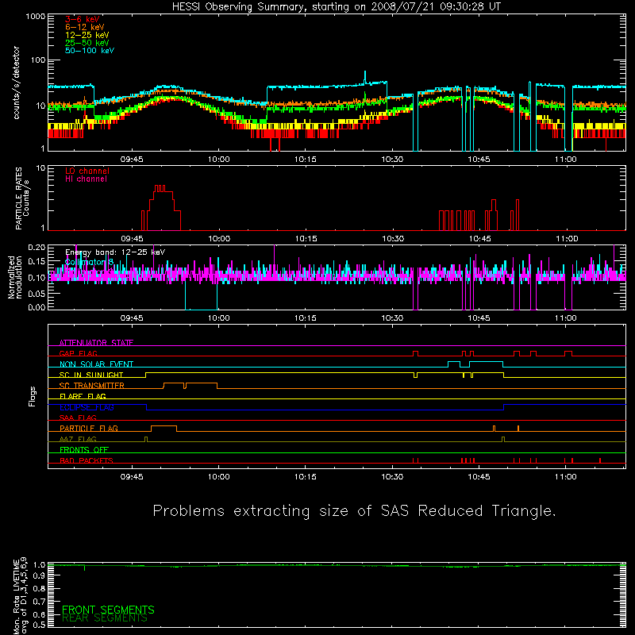Click the LO channel legend label
This screenshot has width=635, height=635.
point(87,171)
